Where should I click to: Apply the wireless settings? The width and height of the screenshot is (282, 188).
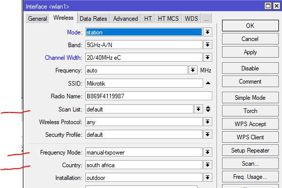coord(250,52)
